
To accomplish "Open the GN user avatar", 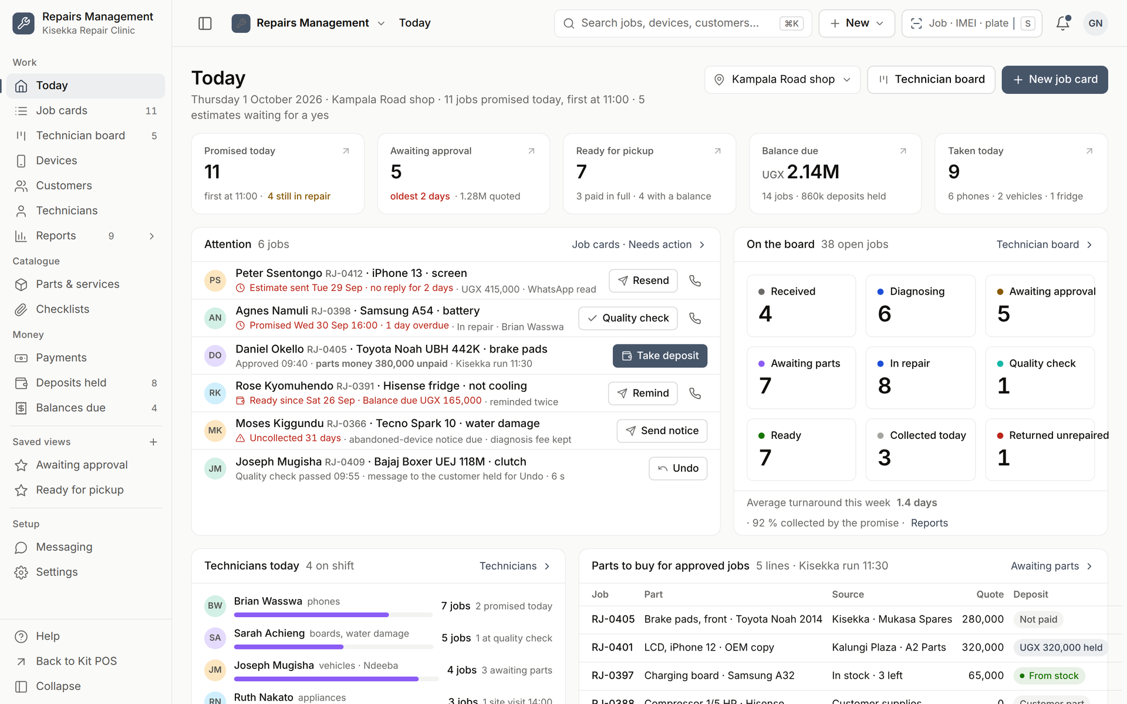I will (x=1095, y=23).
